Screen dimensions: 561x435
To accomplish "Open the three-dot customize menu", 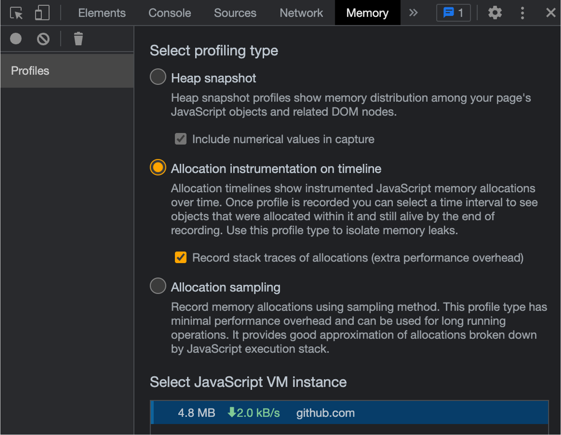I will 522,13.
